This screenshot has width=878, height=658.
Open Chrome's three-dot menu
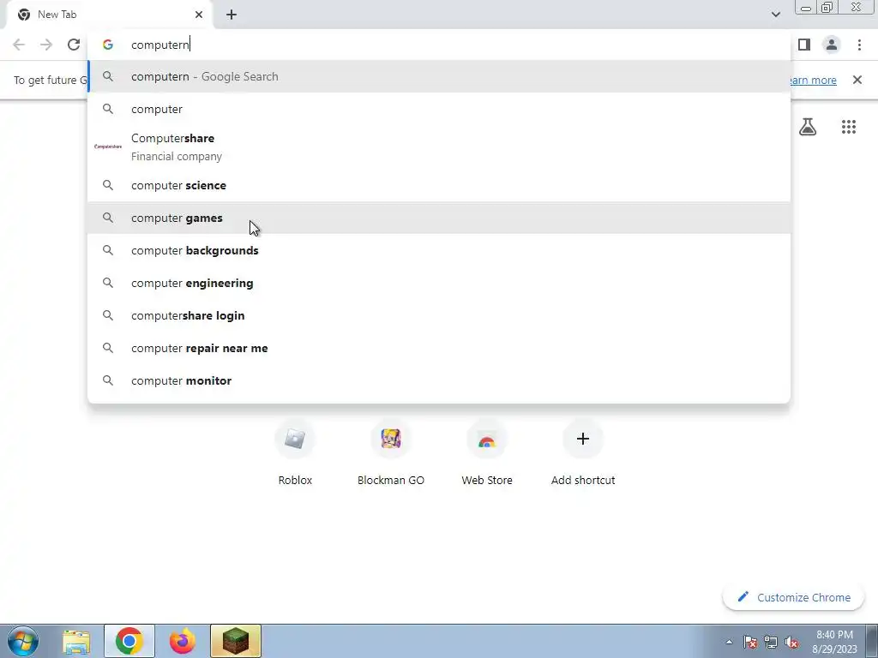point(859,45)
